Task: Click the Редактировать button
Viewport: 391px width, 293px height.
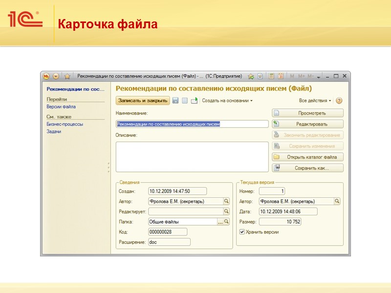Action: click(308, 124)
